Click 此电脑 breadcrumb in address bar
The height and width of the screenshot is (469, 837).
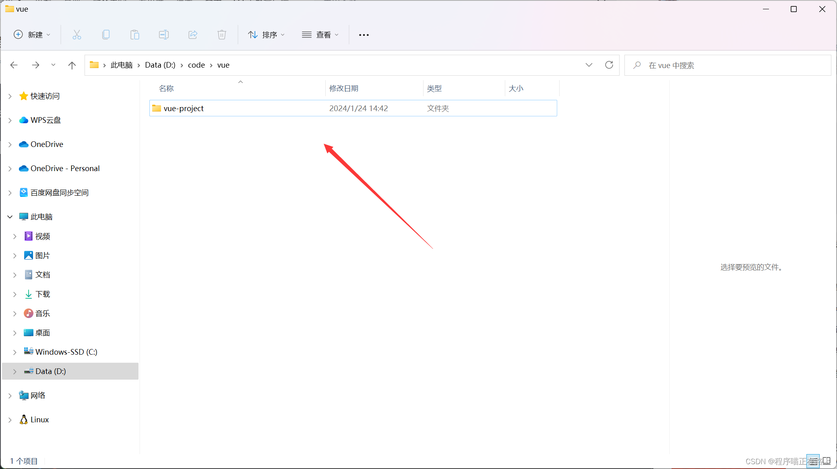pos(122,65)
